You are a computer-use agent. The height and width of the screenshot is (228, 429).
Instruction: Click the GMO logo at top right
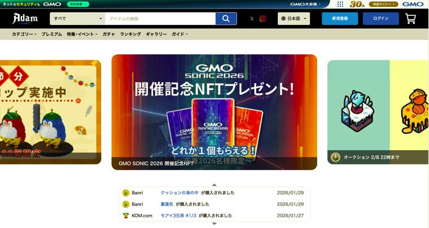click(x=413, y=4)
